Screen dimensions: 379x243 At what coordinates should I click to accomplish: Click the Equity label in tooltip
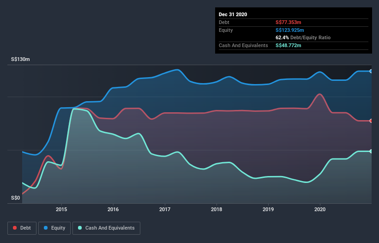(226, 30)
